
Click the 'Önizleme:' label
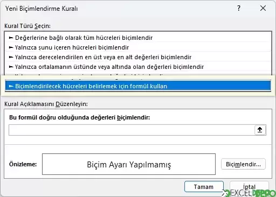(23, 164)
